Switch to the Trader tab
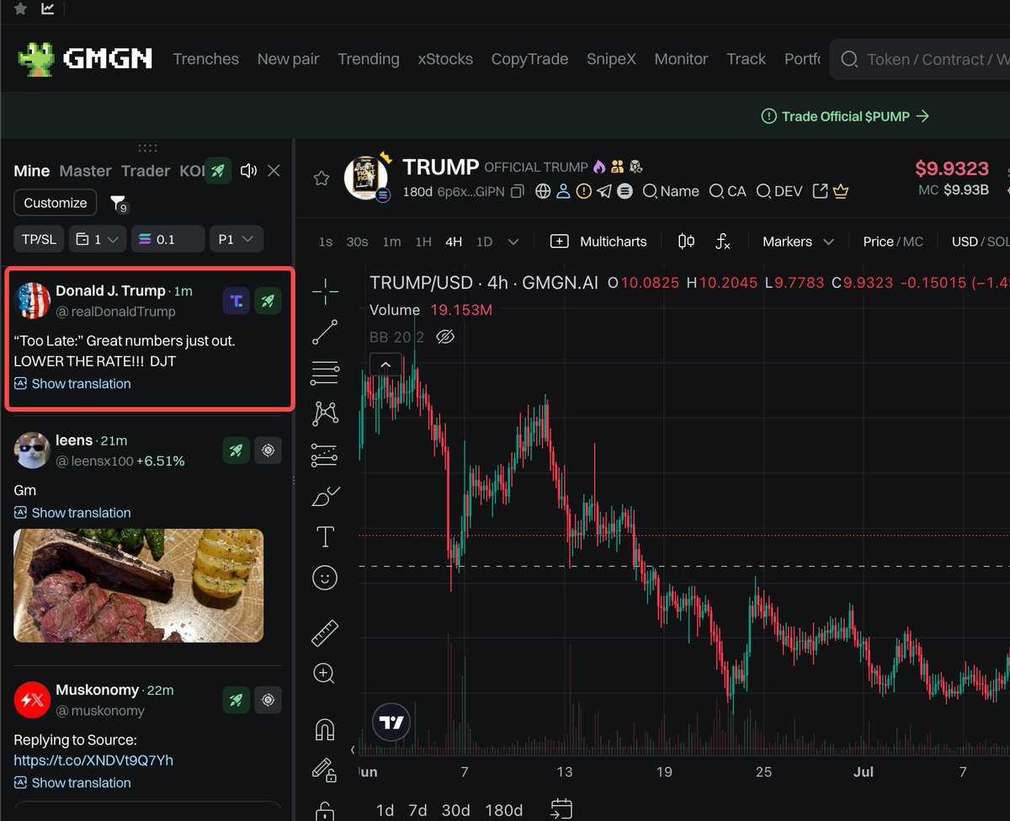 (146, 171)
